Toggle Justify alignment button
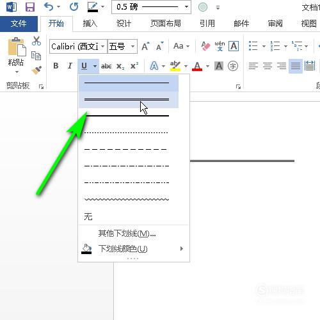Viewport: 320px width, 320px height. coord(296,66)
